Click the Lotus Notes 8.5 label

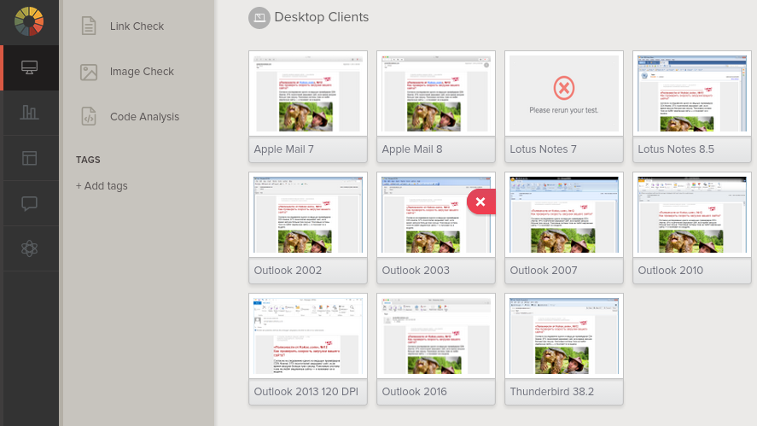[676, 149]
